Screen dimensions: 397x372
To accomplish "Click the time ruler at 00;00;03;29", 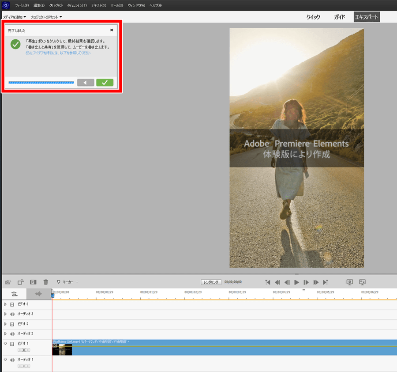I will 237,292.
